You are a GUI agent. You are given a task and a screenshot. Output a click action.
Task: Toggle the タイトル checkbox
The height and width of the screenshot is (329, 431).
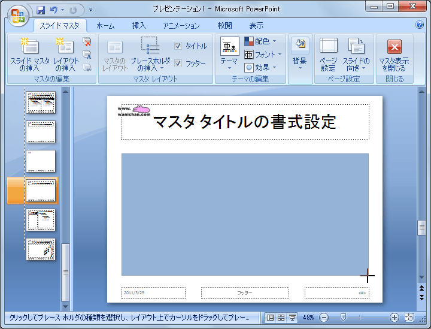[178, 46]
